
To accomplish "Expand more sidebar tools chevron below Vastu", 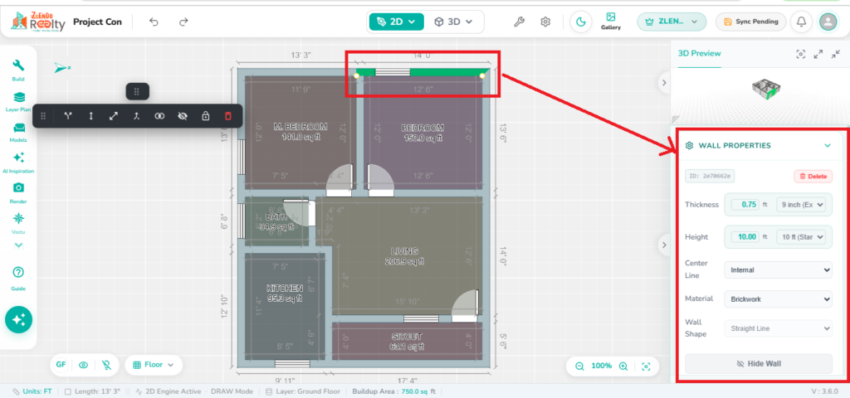I will (19, 245).
